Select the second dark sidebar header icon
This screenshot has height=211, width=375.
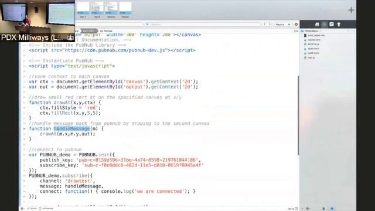tap(324, 25)
